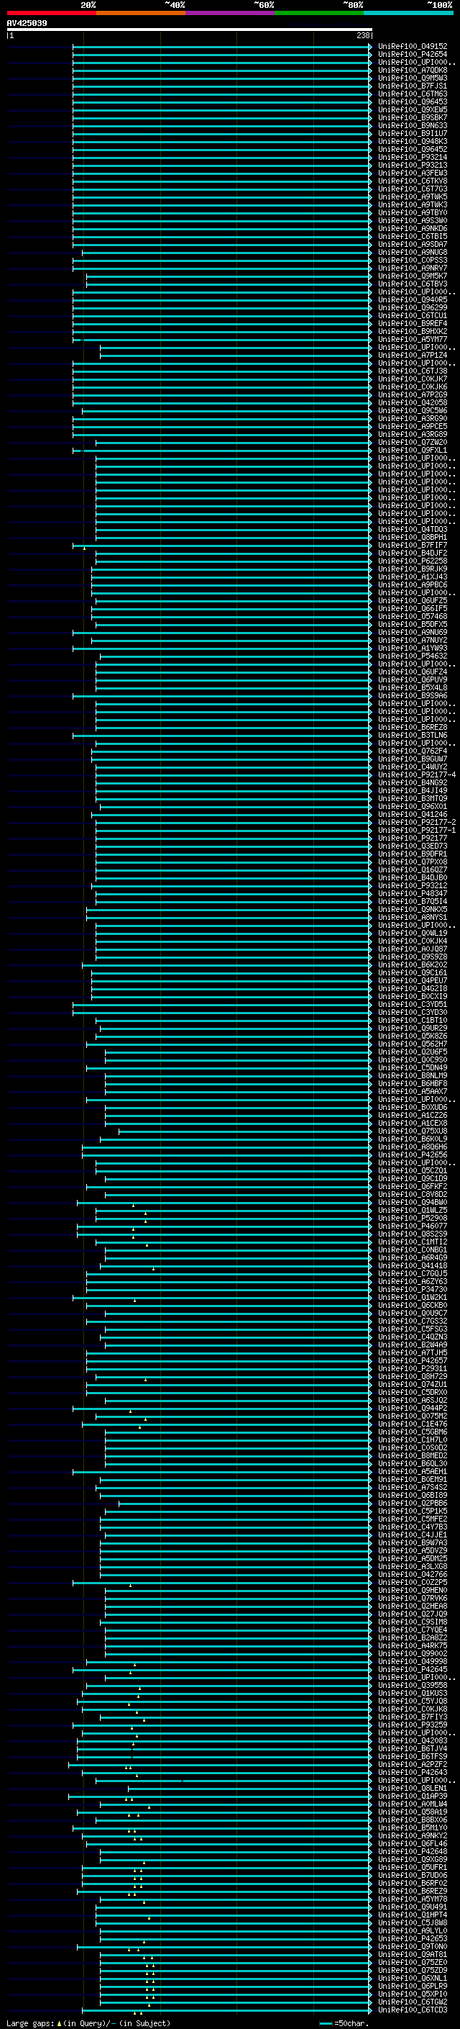
Task: Open the UniRef100_A9NKD6 hit
Action: coord(413,228)
